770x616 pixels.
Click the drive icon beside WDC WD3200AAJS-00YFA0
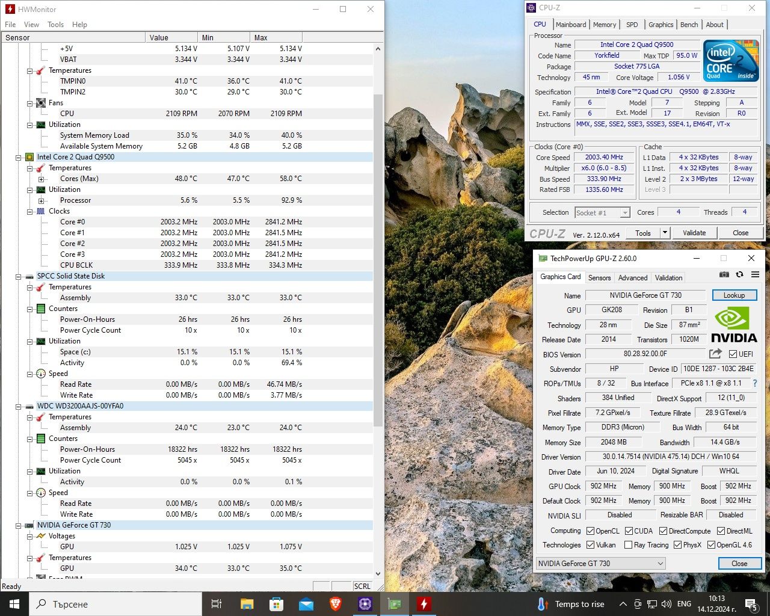click(x=29, y=406)
